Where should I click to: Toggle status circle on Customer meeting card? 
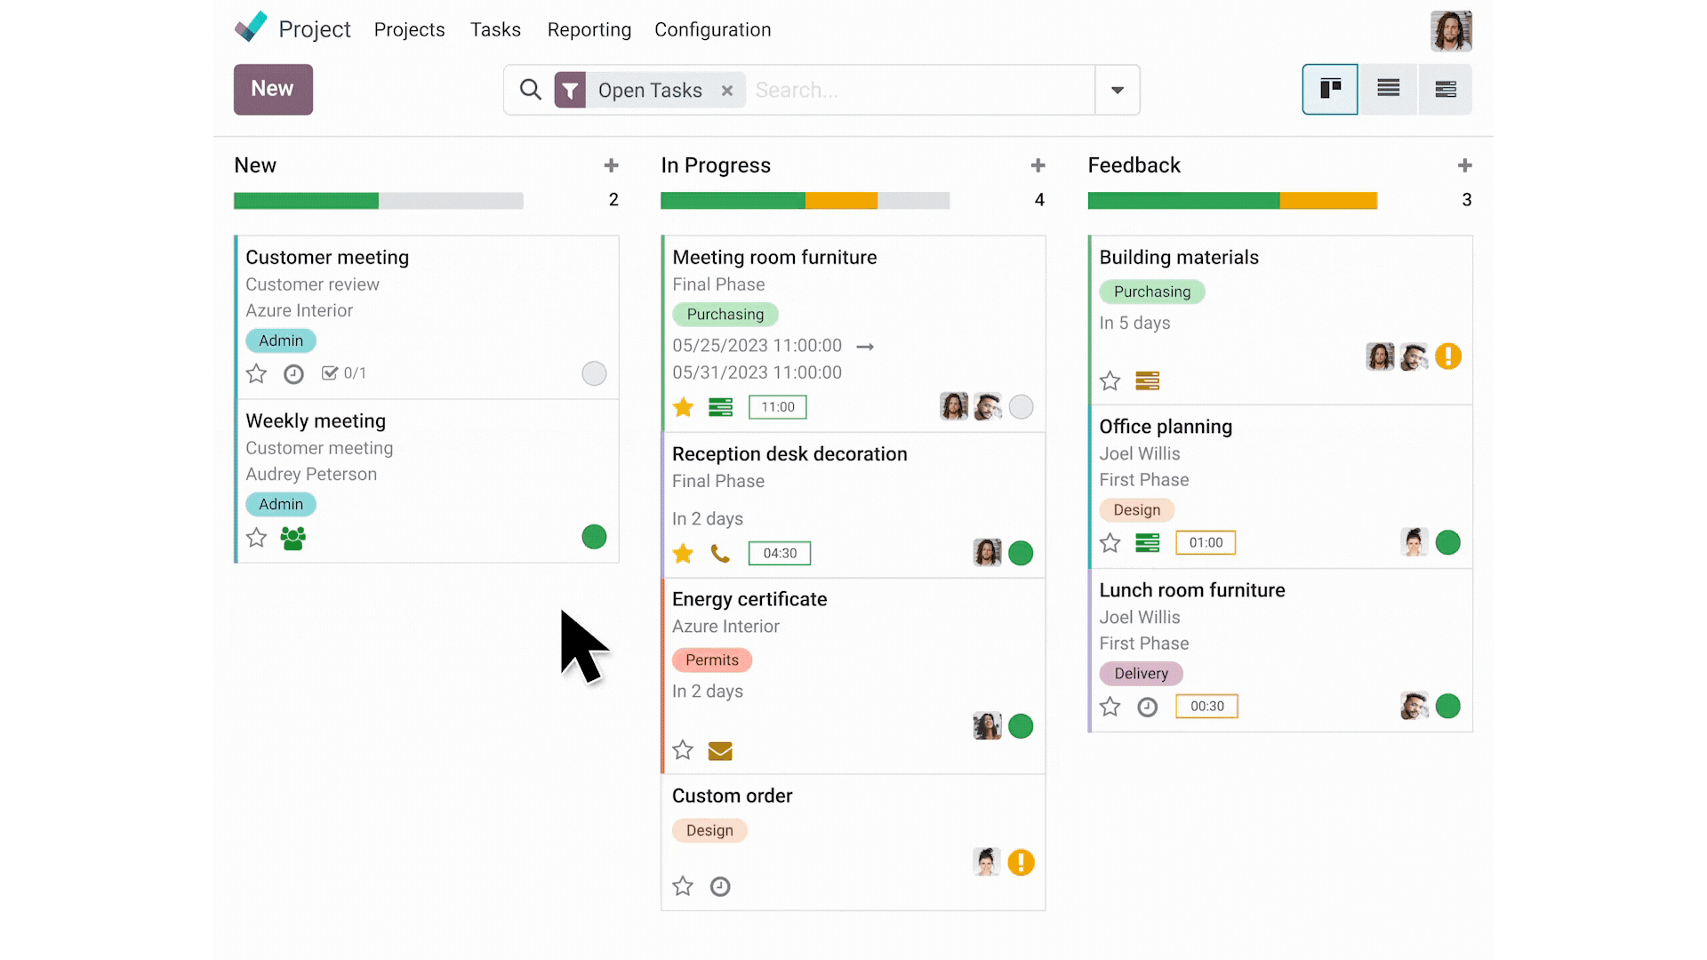594,373
